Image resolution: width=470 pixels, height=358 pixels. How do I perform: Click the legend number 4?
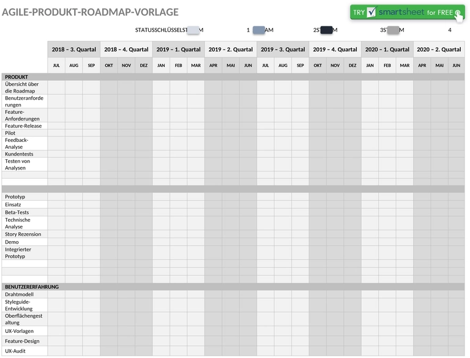450,30
